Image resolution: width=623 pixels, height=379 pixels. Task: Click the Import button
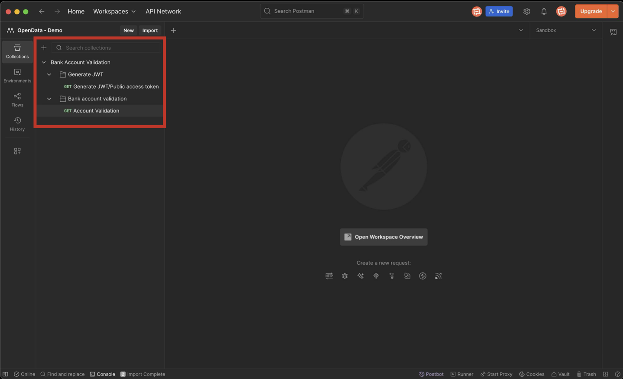[x=150, y=30]
